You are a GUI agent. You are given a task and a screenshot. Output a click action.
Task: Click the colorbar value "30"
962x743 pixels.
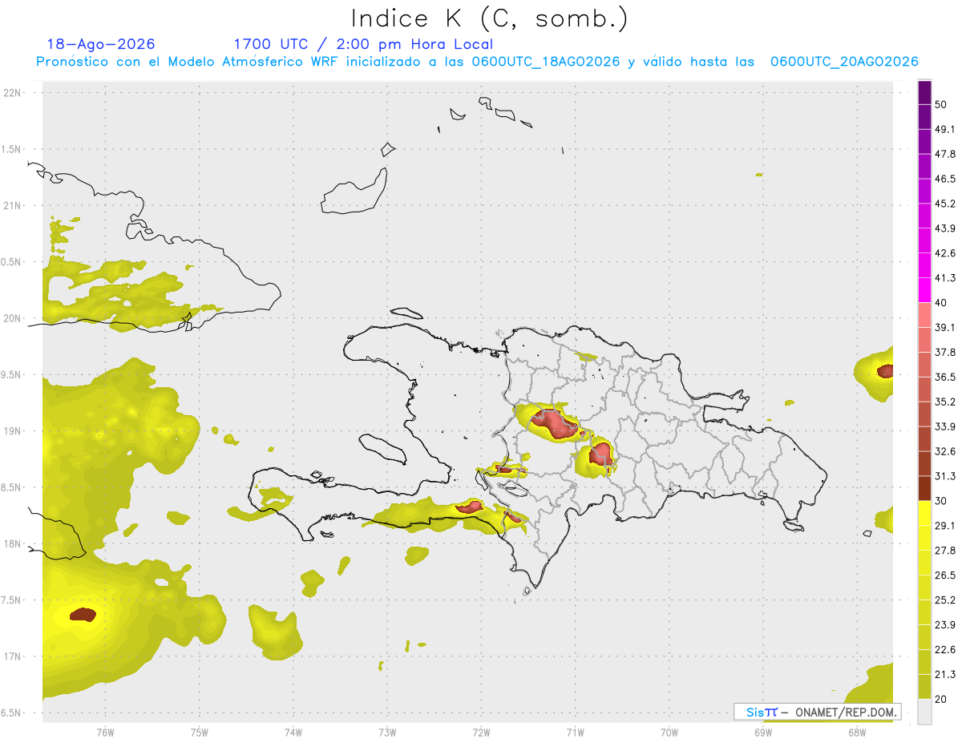942,501
